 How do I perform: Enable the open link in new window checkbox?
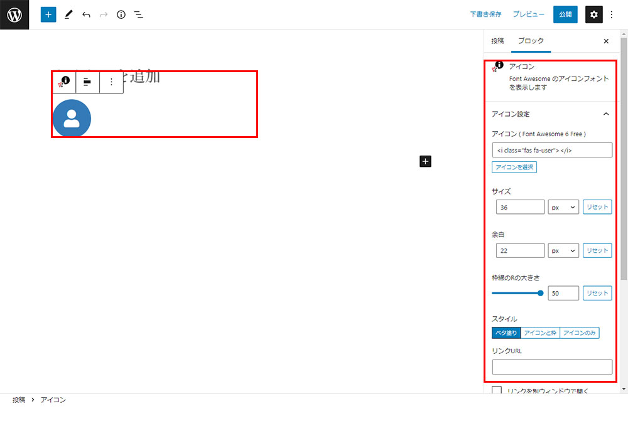497,391
